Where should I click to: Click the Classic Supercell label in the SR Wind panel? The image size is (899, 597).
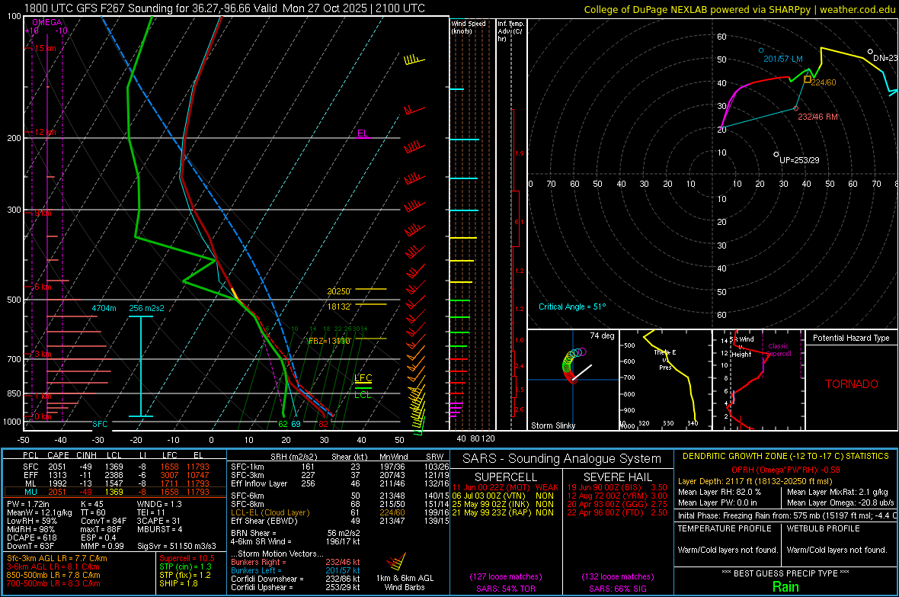[778, 350]
